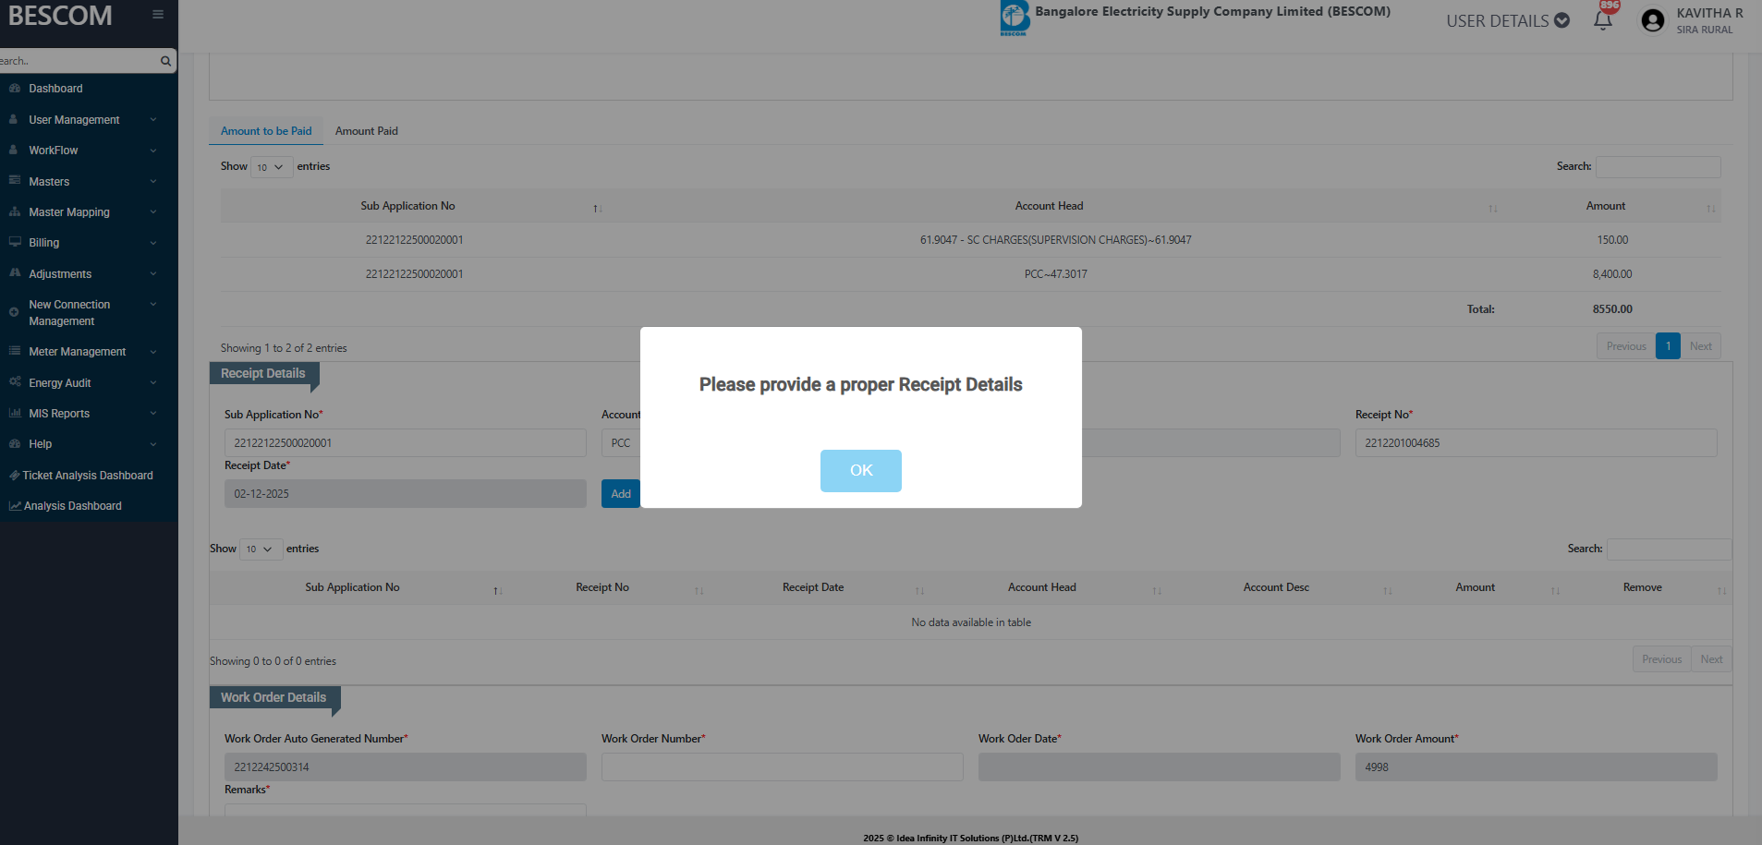1762x845 pixels.
Task: Click the sidebar search magnifier icon
Action: [x=165, y=61]
